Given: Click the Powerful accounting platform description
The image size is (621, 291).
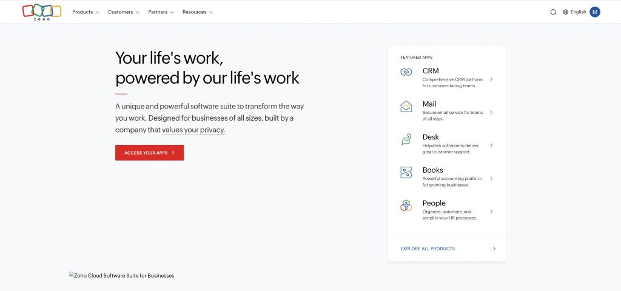Looking at the screenshot, I should point(452,182).
